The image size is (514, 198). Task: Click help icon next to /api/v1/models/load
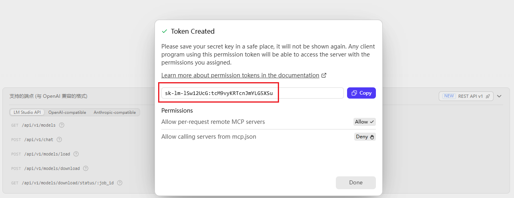(x=76, y=154)
